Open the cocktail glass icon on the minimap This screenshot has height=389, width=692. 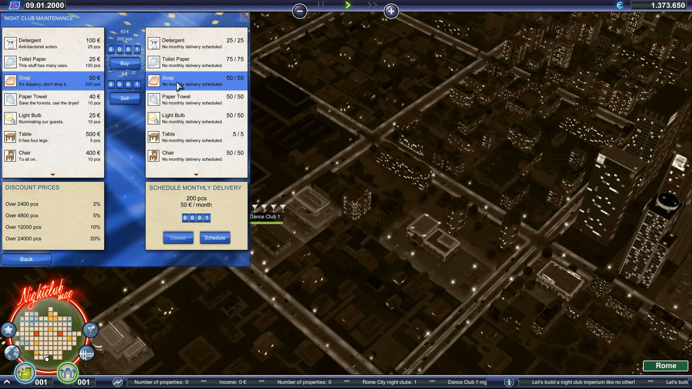(90, 330)
